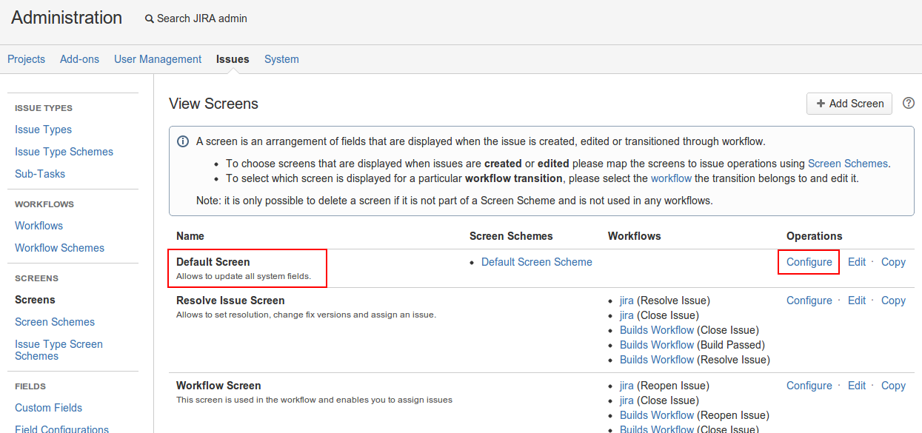Open Workflow Schemes sidebar link

click(59, 248)
